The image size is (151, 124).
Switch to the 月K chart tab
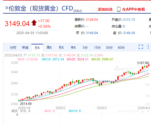coord(61,47)
